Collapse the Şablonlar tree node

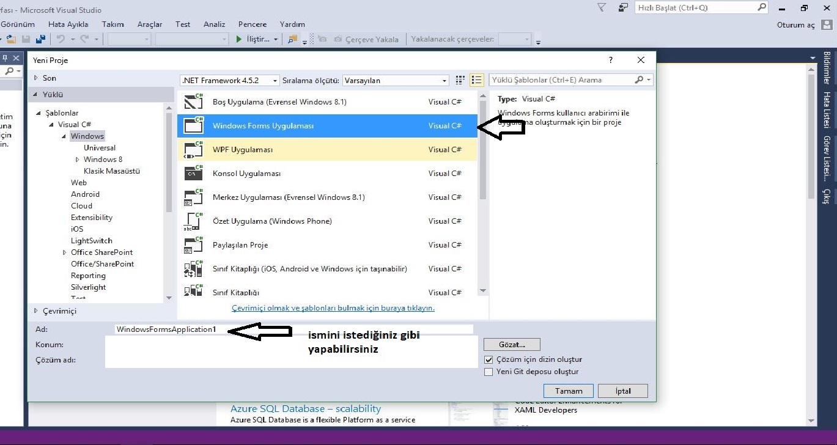pos(39,113)
